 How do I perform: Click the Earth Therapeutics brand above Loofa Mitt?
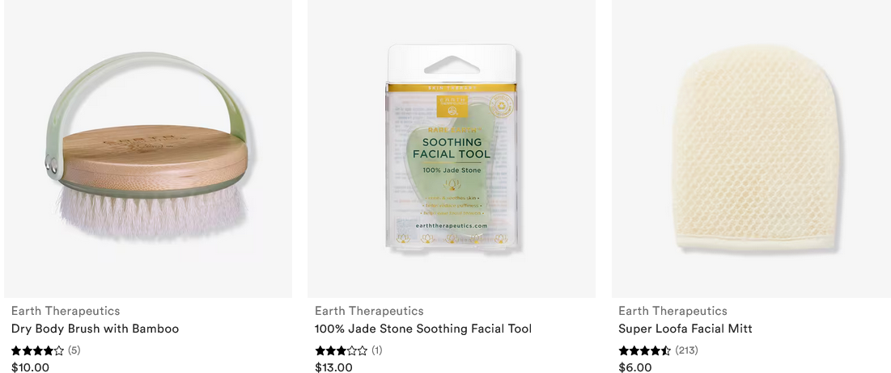(x=672, y=311)
